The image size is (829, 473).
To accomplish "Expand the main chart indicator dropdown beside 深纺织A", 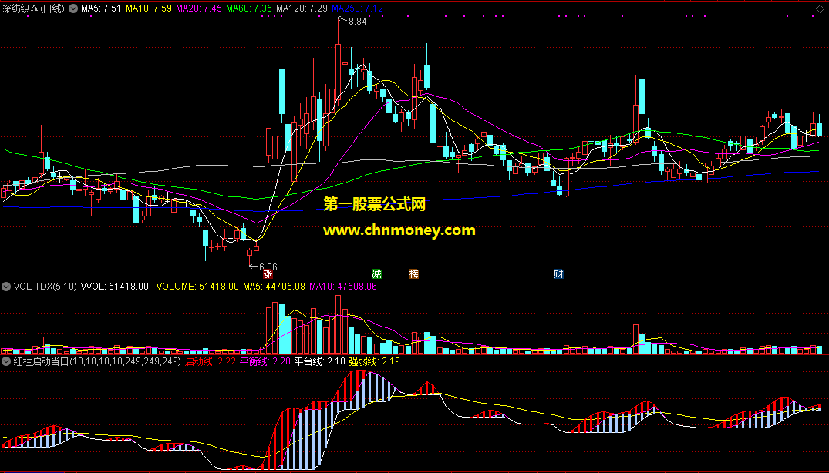I will click(73, 8).
